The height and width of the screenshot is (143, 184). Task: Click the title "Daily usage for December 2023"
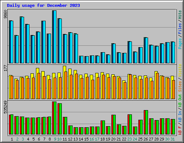point(43,5)
